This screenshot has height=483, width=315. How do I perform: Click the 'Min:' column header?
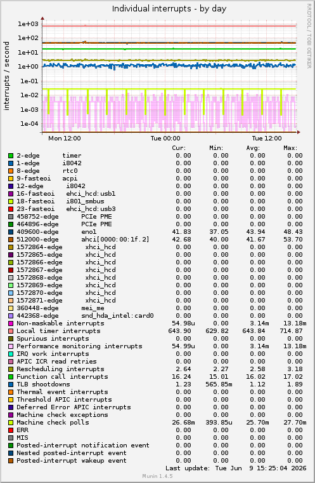[216, 148]
